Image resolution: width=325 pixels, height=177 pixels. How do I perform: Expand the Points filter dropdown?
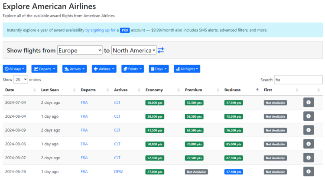(133, 69)
